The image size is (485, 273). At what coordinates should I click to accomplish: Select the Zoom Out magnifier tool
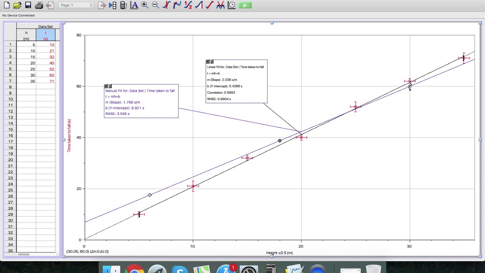[x=155, y=5]
